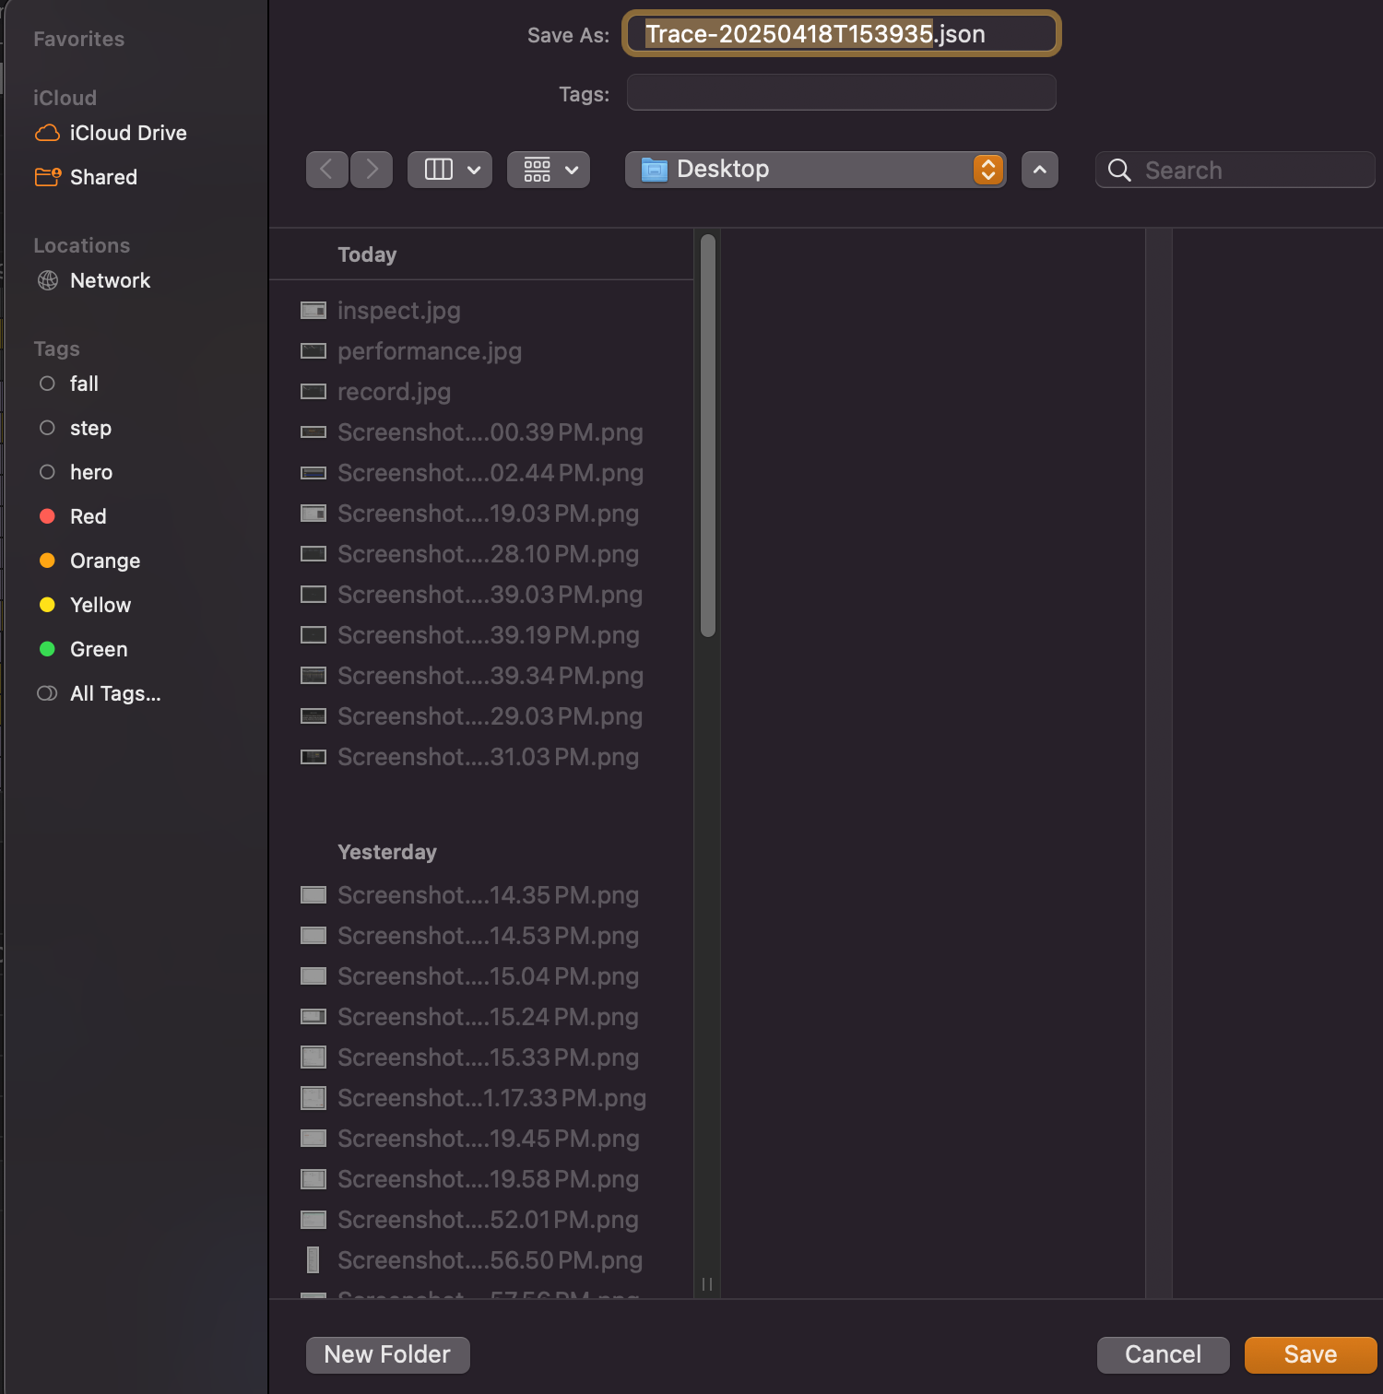Select the hero tag circle
Image resolution: width=1383 pixels, height=1394 pixels.
47,472
